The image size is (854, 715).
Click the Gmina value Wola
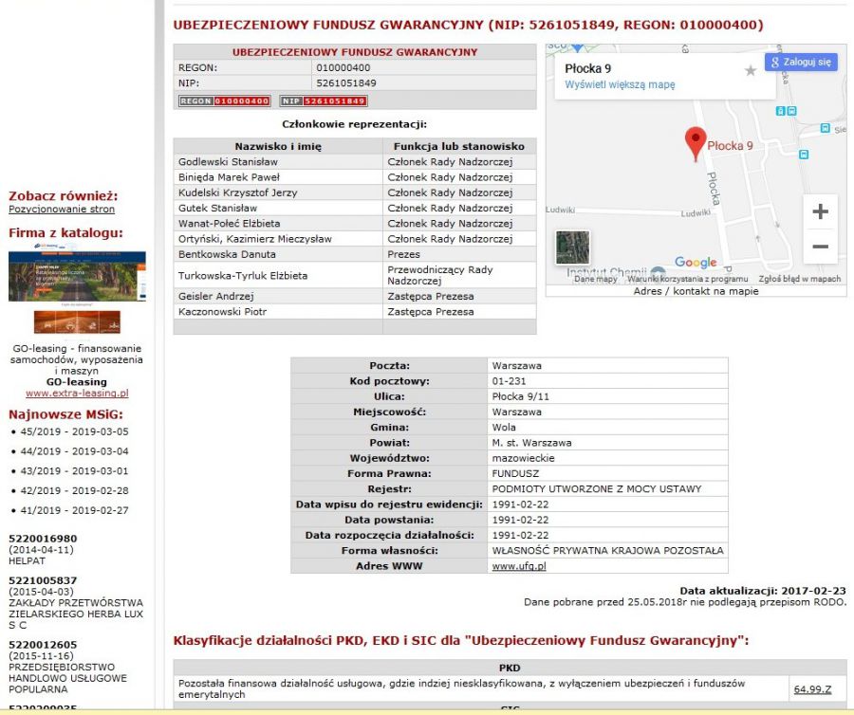(504, 427)
